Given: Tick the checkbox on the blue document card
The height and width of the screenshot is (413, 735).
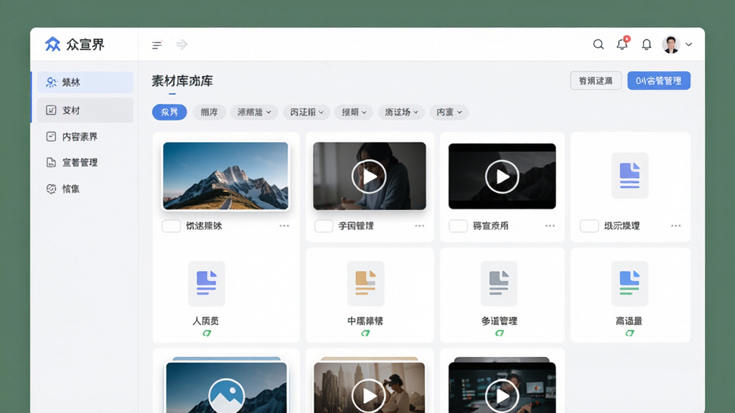Looking at the screenshot, I should [x=589, y=226].
